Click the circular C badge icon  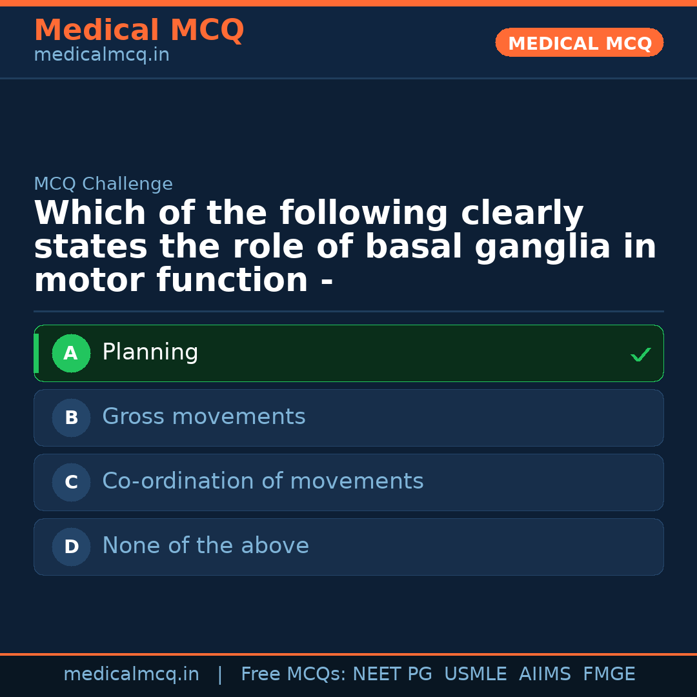coord(71,482)
